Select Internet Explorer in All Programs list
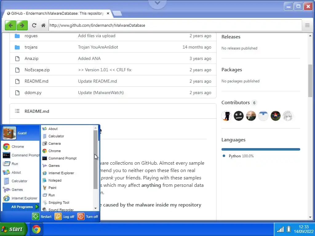Image resolution: width=315 pixels, height=236 pixels. [58, 173]
